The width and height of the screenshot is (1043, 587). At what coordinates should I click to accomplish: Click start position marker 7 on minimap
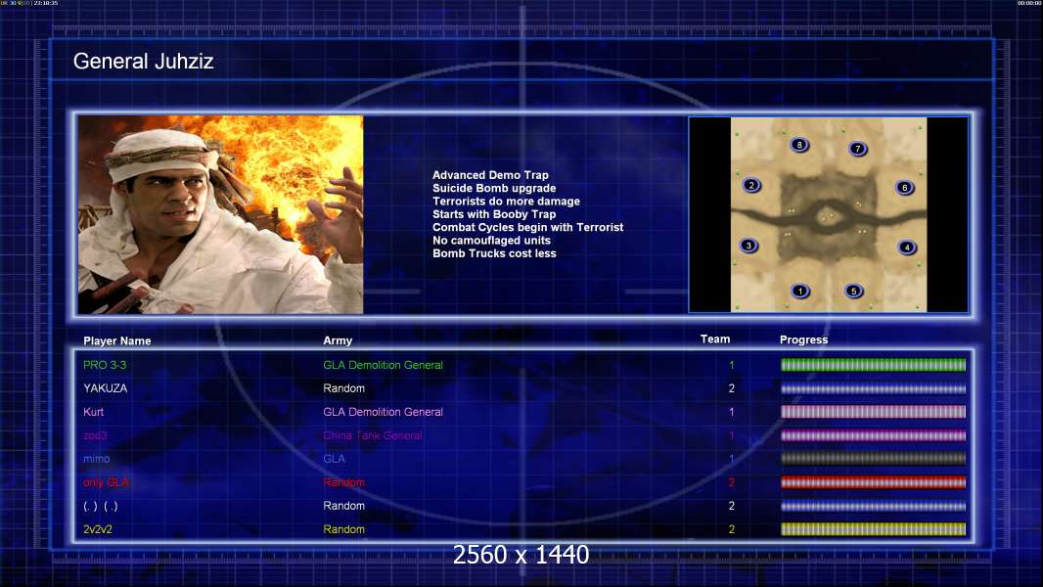(858, 149)
